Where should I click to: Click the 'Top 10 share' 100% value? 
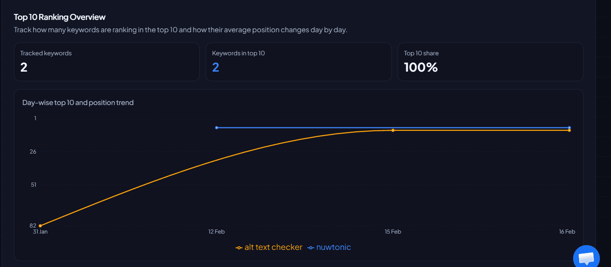(x=421, y=67)
